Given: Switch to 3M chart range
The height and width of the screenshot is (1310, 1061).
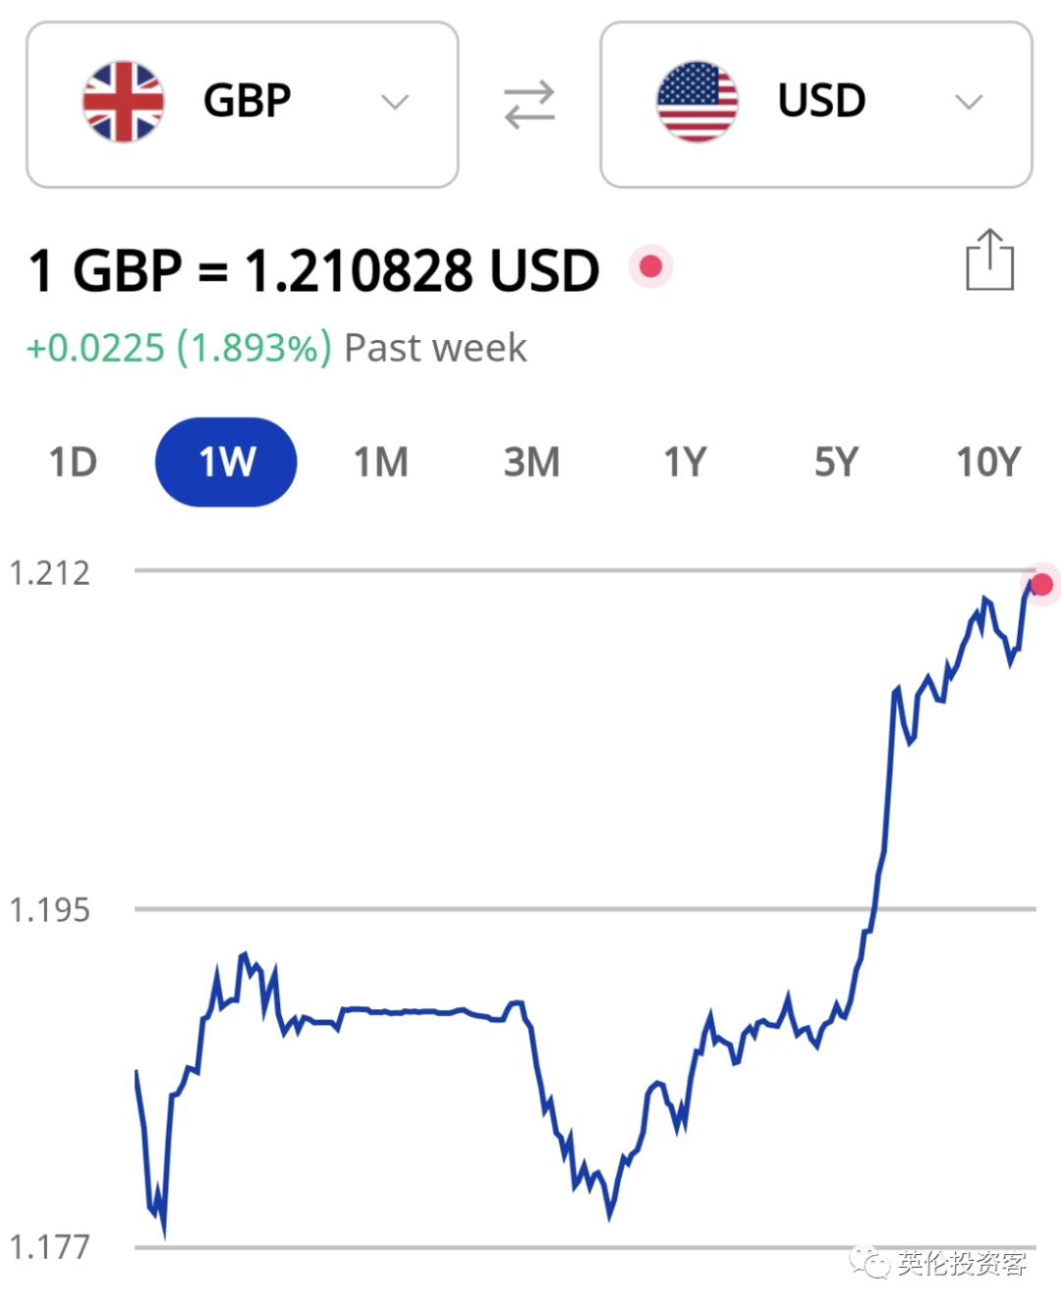Looking at the screenshot, I should coord(531,462).
